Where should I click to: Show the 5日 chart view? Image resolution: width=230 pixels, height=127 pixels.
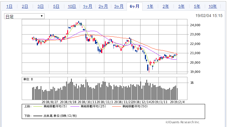pyautogui.click(x=56, y=6)
